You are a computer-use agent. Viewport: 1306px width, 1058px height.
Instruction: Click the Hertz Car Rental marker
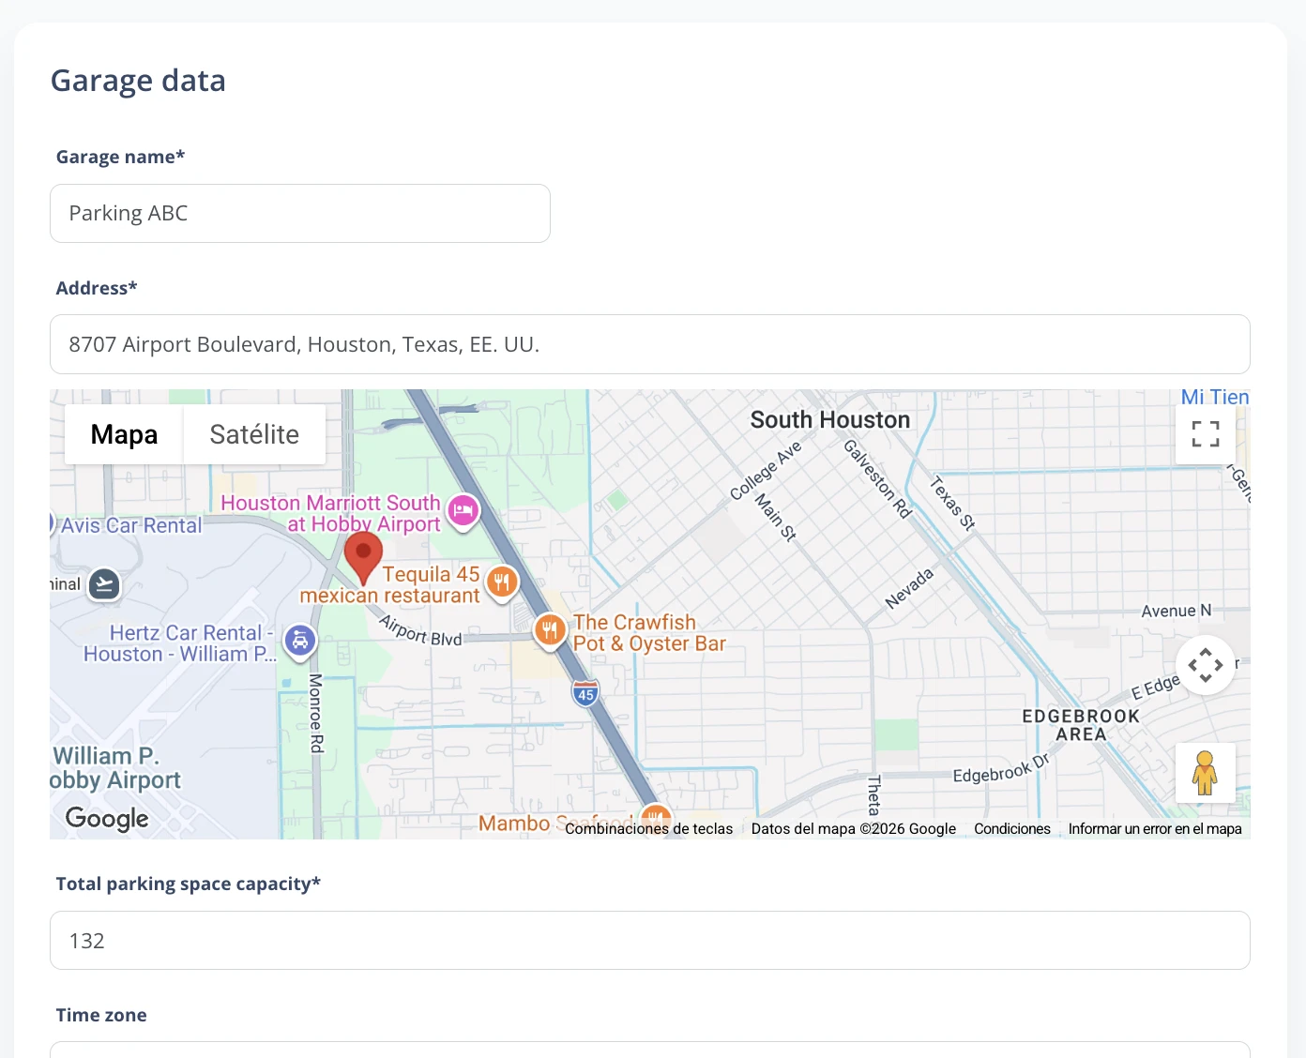click(x=300, y=642)
